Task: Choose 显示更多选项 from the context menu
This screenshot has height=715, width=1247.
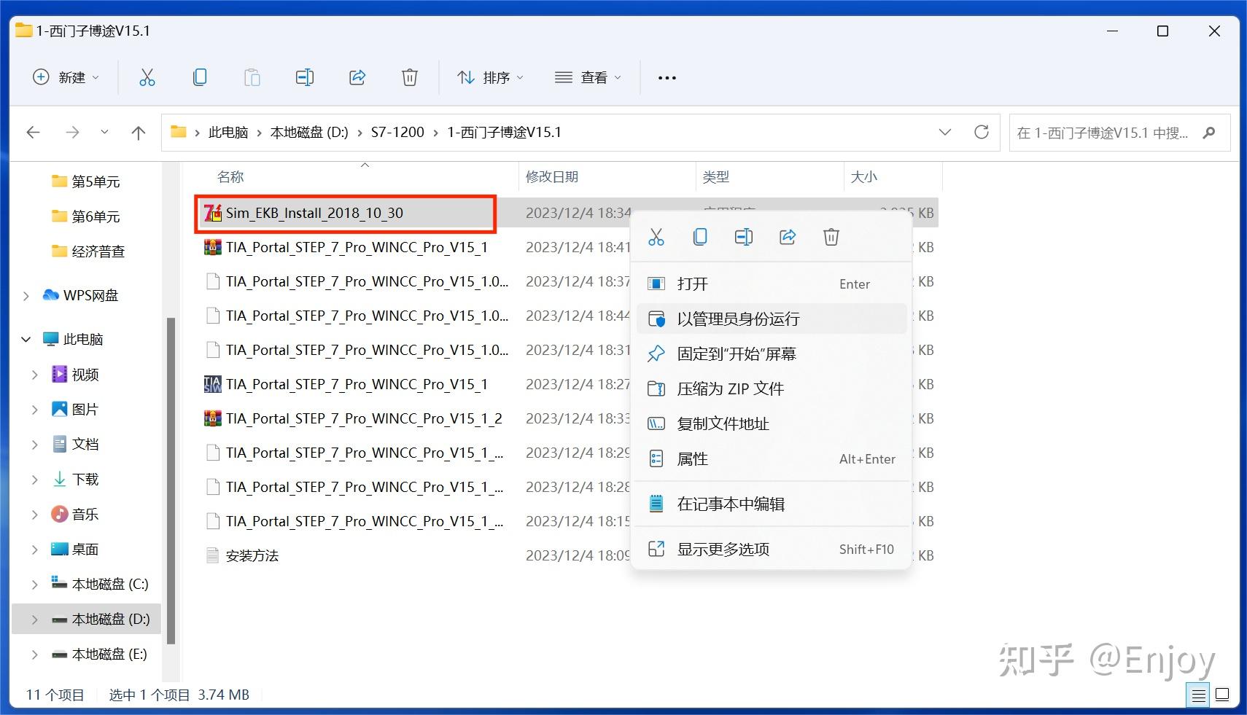Action: click(724, 549)
